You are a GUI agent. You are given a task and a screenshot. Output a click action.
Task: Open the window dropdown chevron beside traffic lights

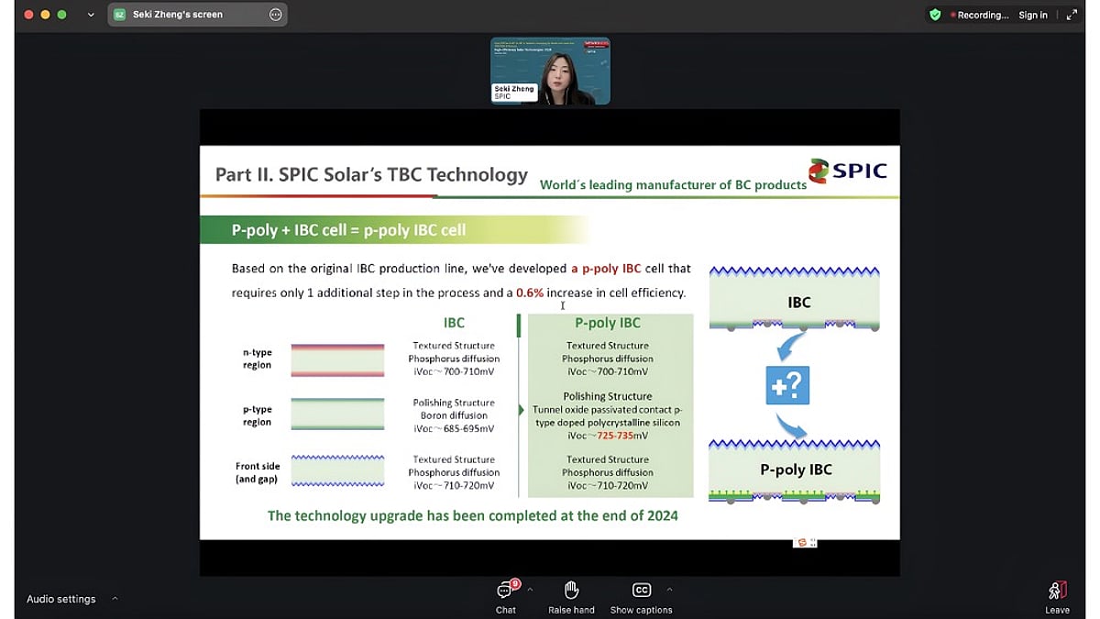[x=90, y=15]
